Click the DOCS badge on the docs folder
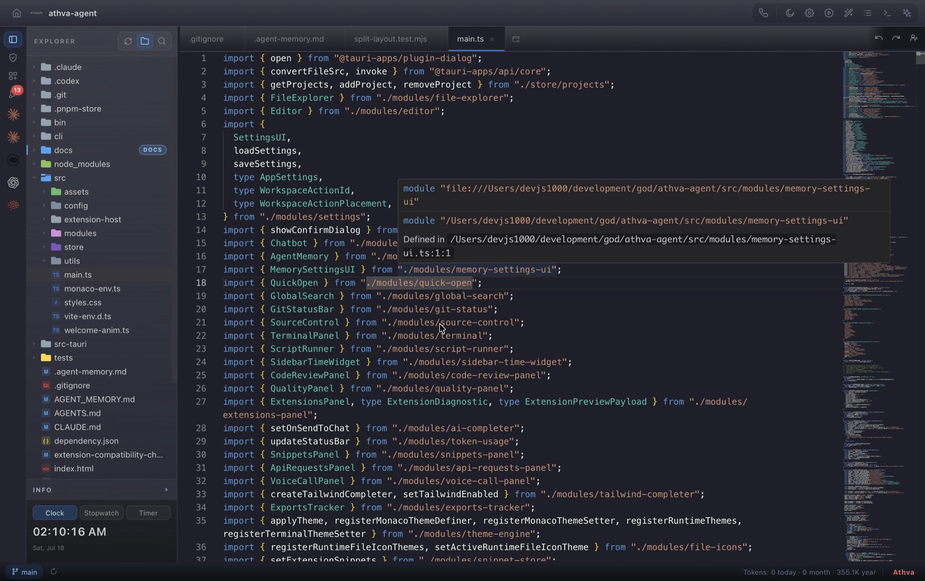The image size is (925, 581). 153,150
